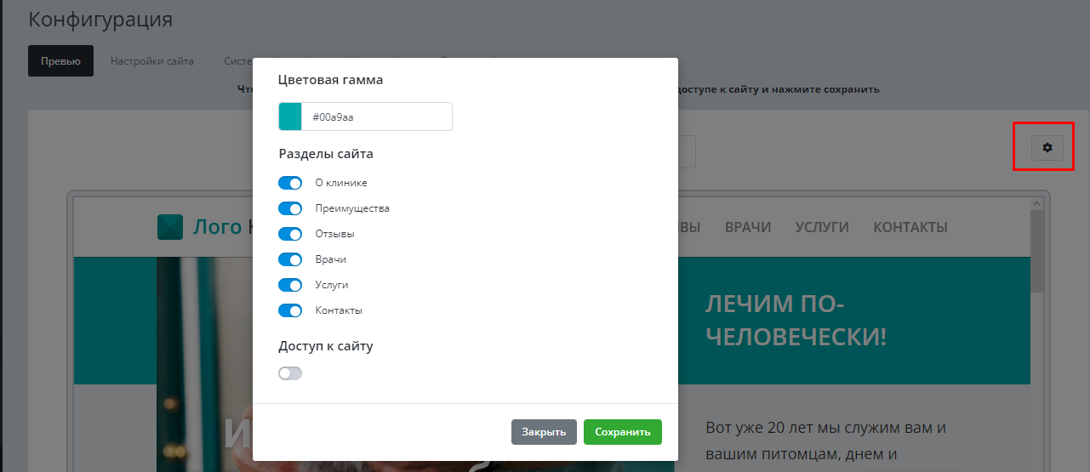Click ВРАЧИ in the preview navigation

pos(748,227)
